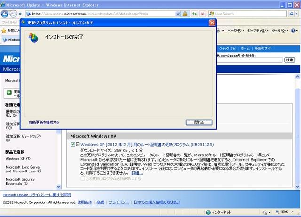Click the クイック ナビ link
The image size is (301, 217).
point(227,48)
